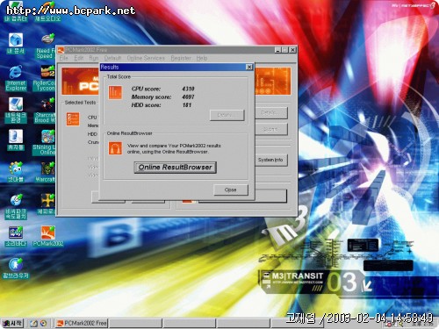
Task: Click System Info button in PCMark2002 window
Action: (270, 160)
